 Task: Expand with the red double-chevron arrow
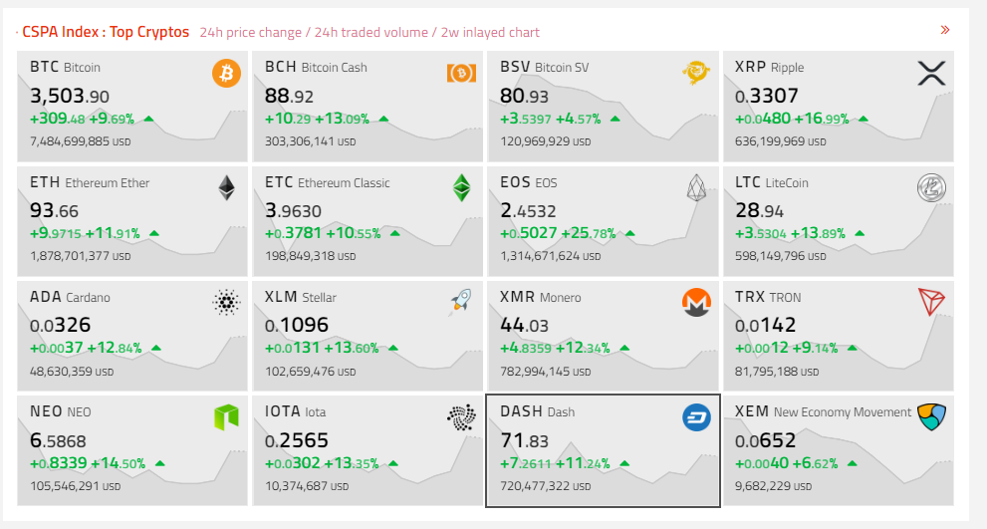coord(945,30)
